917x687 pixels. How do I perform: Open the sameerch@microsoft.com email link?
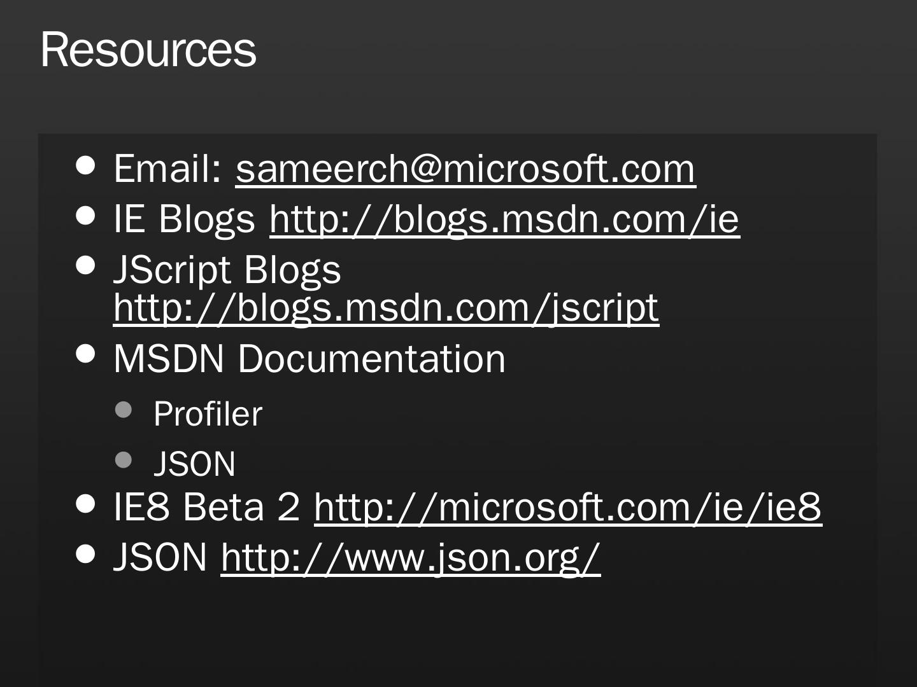pos(466,169)
